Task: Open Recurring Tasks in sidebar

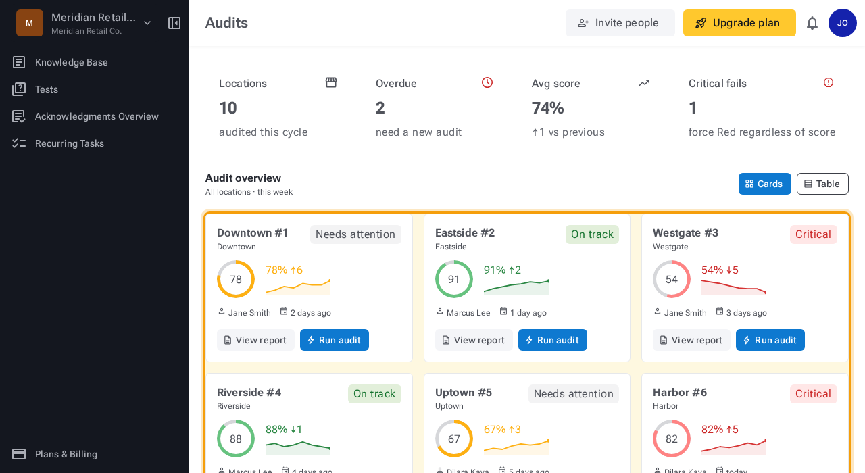Action: (x=95, y=143)
